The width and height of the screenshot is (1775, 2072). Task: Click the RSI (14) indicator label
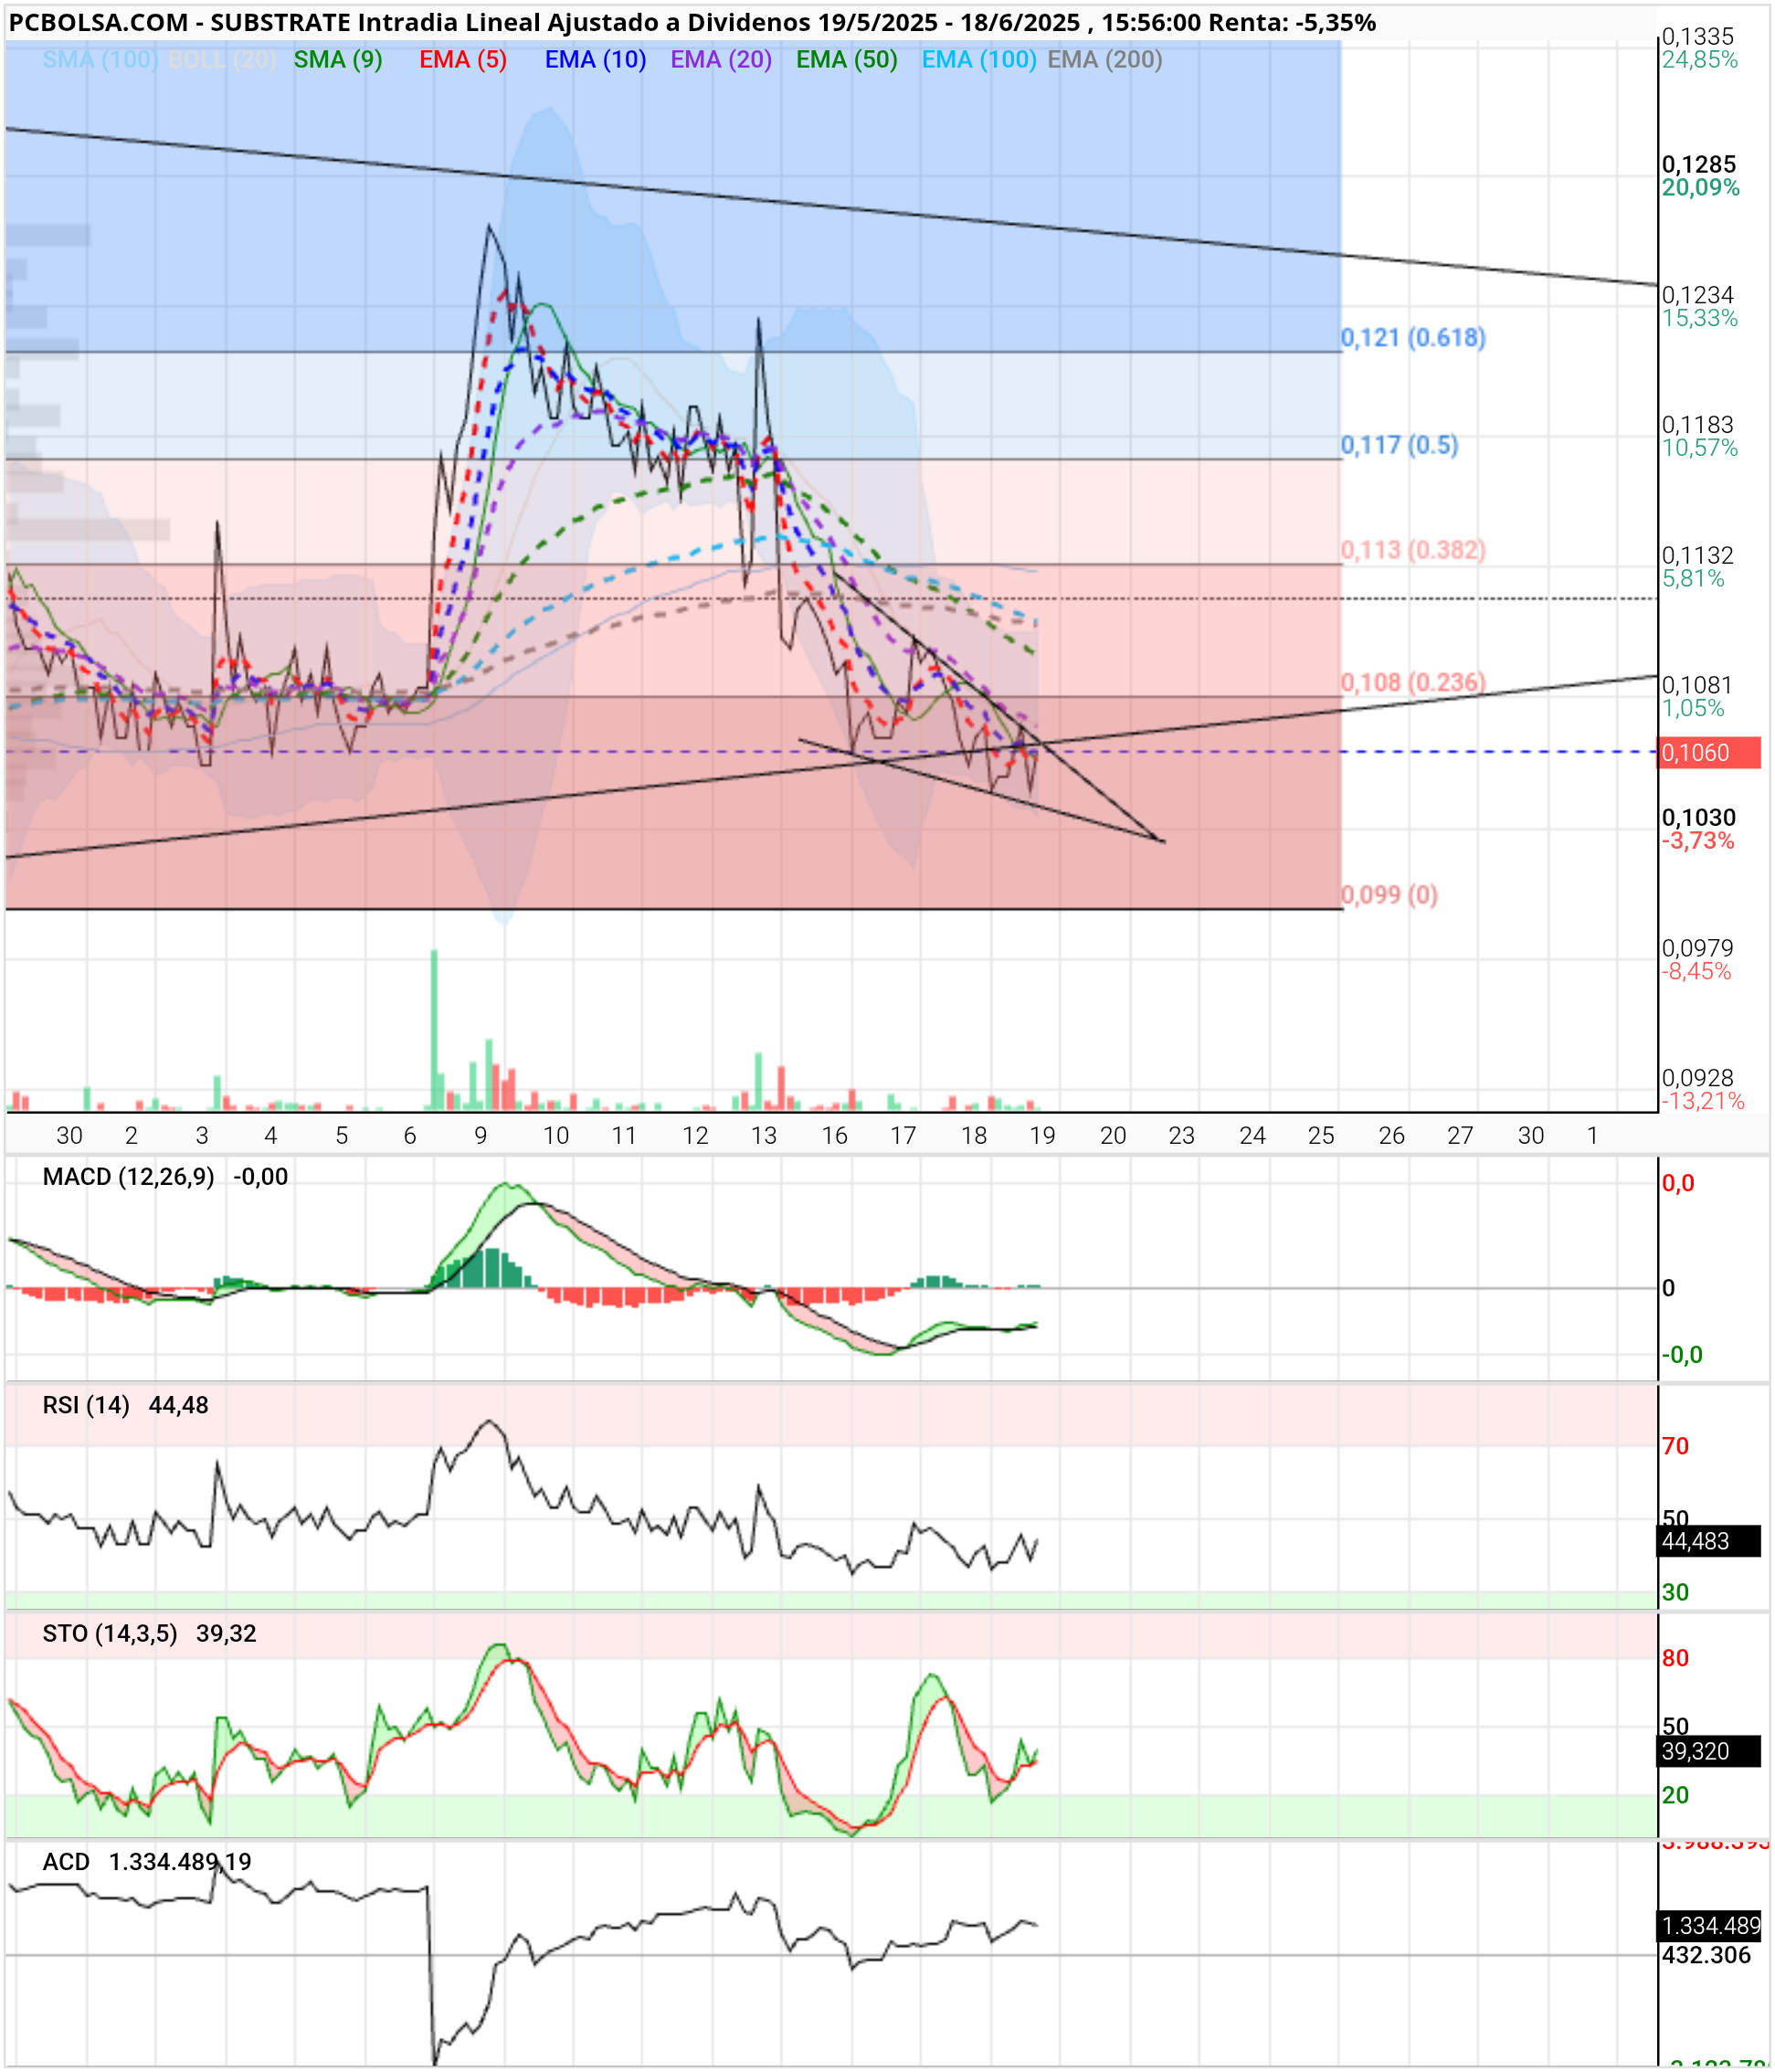[86, 1405]
